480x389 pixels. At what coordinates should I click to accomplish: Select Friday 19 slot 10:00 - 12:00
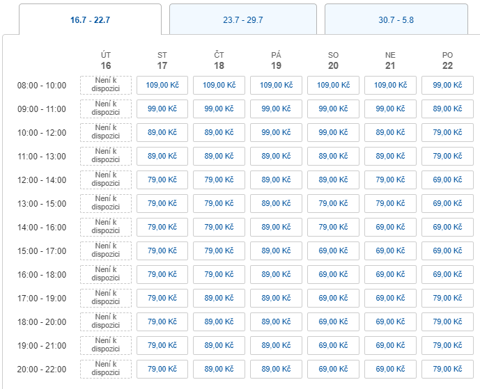pyautogui.click(x=276, y=132)
